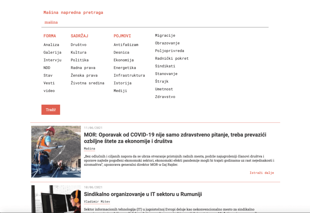Toggle the "Antifašizam" term filter
310x213 pixels.
click(126, 44)
